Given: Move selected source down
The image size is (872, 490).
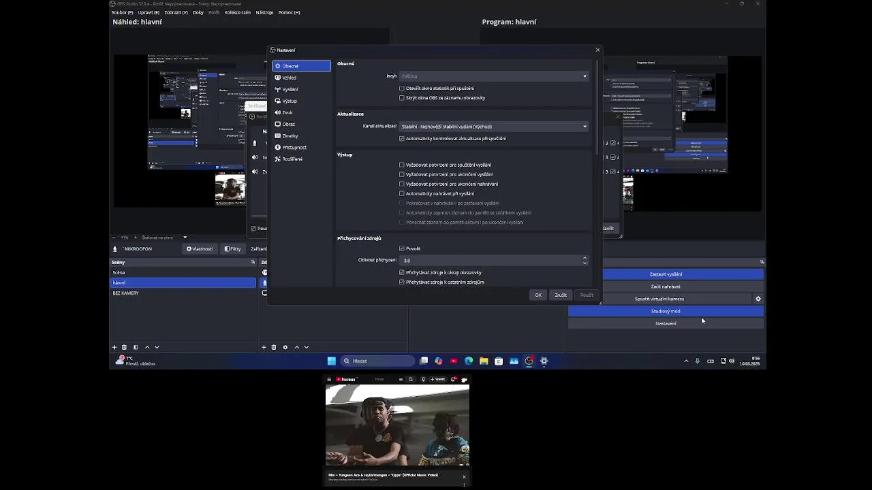Looking at the screenshot, I should click(x=306, y=347).
